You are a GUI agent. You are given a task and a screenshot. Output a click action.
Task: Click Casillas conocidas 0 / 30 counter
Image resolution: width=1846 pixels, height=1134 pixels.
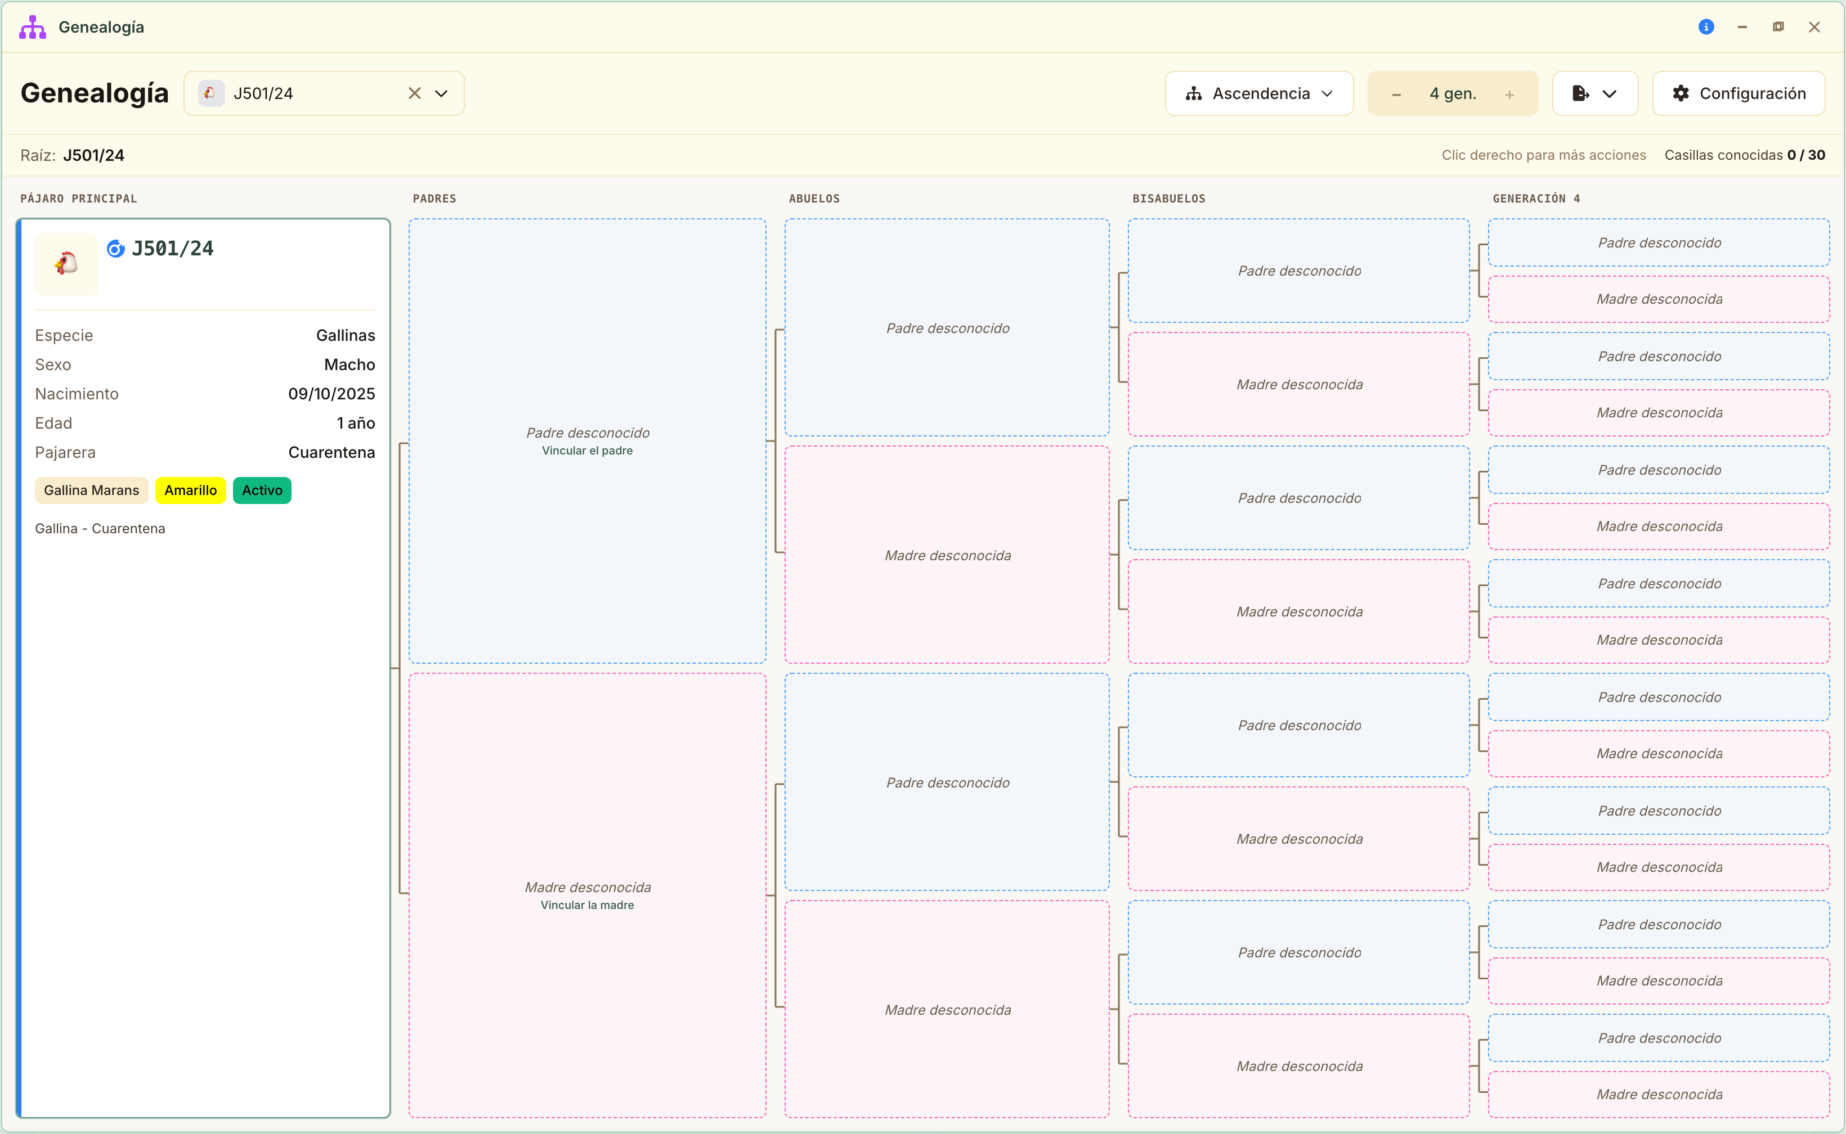point(1745,155)
